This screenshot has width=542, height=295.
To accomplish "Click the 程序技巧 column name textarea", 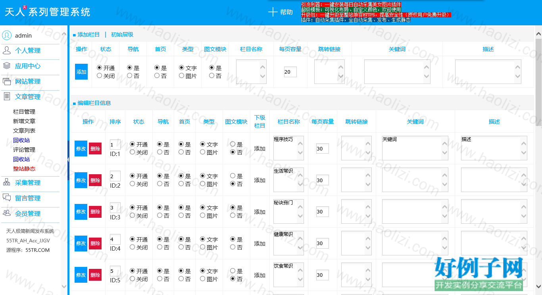I will tap(288, 148).
